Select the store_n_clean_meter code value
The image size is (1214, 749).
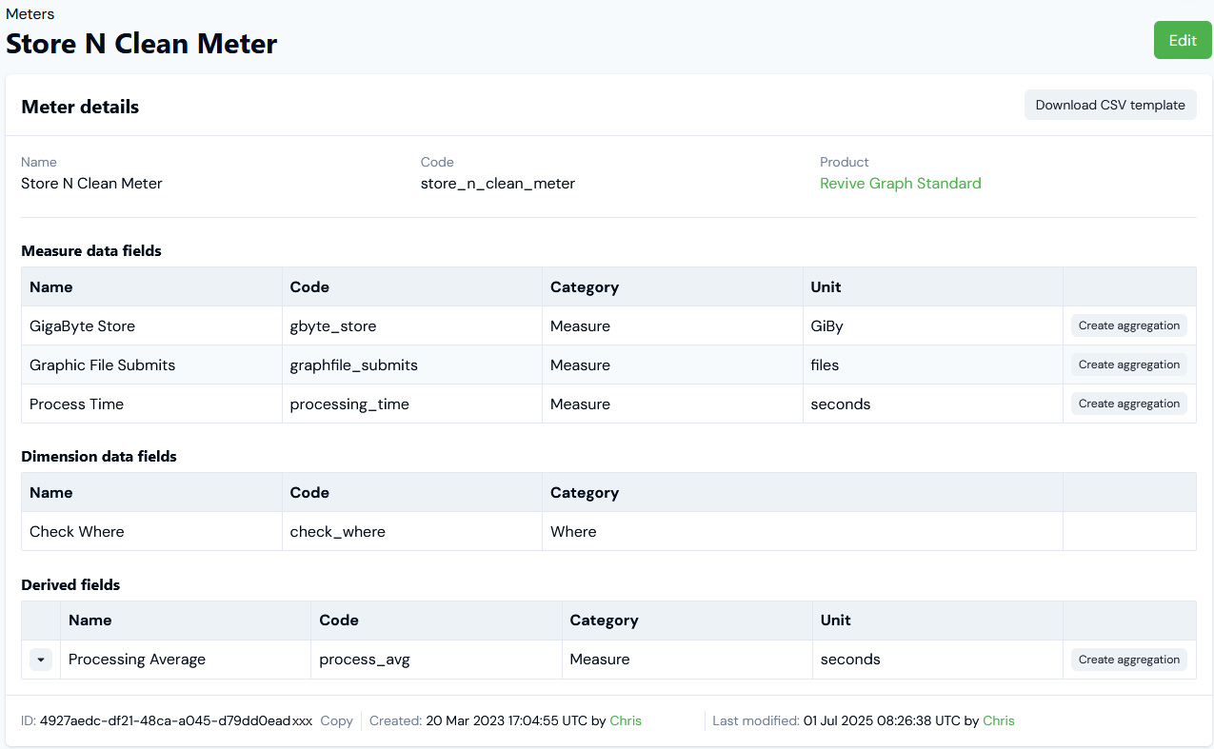[x=498, y=184]
